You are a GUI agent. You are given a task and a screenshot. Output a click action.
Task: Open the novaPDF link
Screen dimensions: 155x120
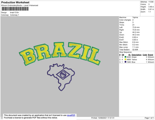71,115
